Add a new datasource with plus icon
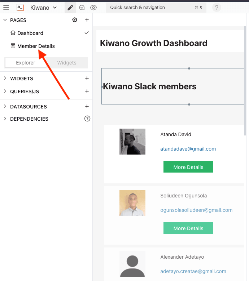 click(87, 107)
